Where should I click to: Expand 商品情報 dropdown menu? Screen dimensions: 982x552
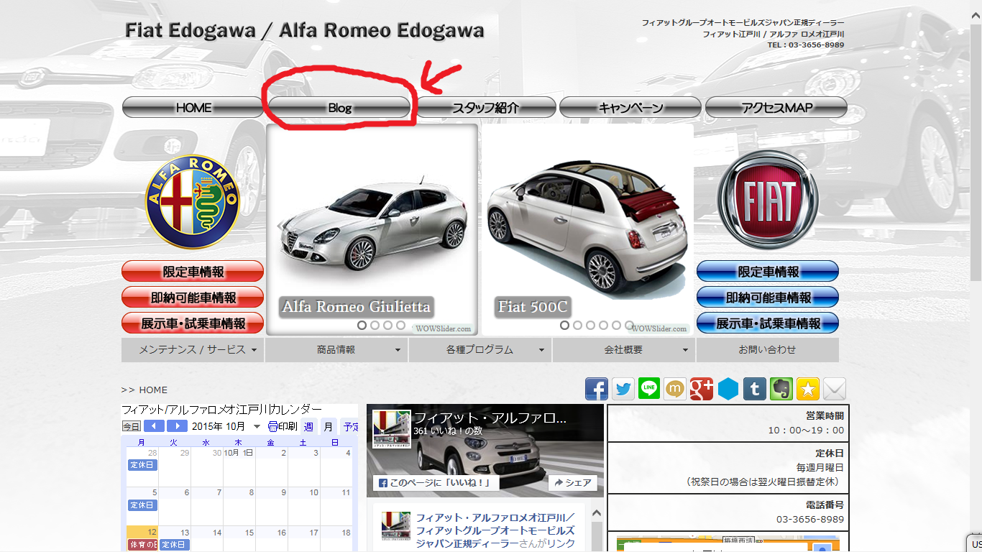coord(336,350)
